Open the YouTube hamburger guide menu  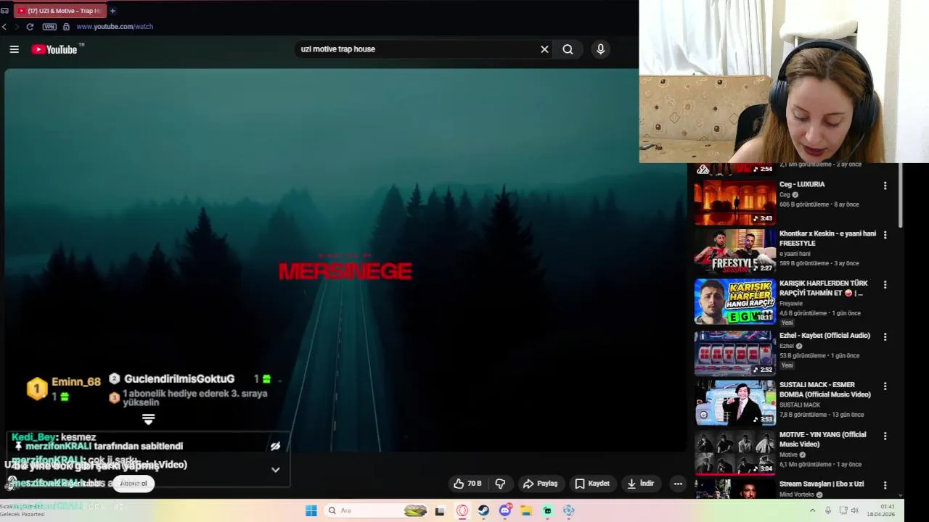[x=14, y=49]
